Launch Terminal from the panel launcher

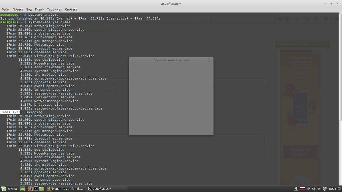tap(36, 189)
